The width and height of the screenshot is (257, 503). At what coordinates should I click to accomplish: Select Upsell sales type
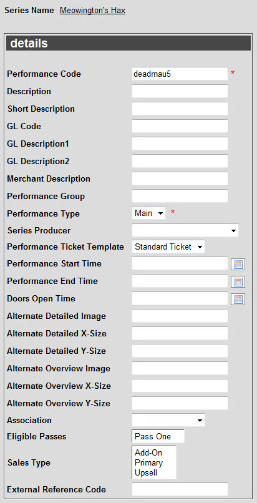coord(146,473)
